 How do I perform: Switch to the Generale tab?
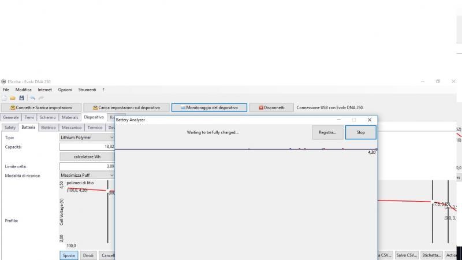[11, 117]
